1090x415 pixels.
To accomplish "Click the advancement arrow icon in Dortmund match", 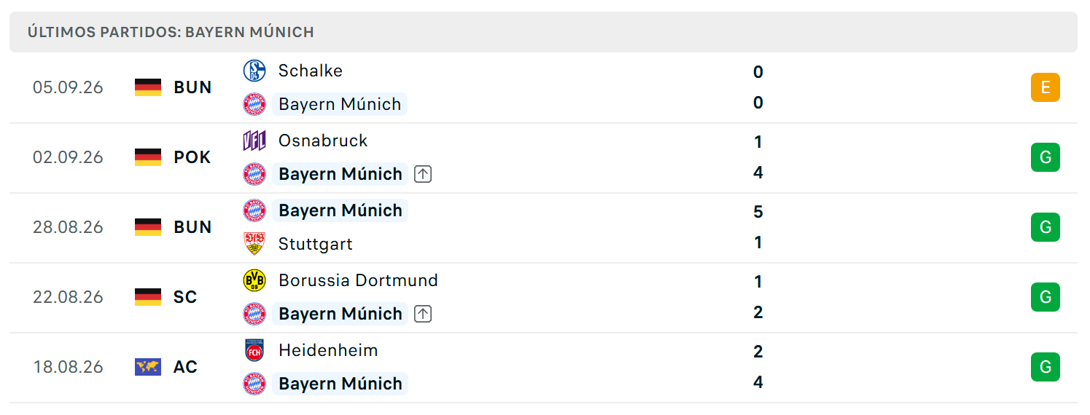I will pyautogui.click(x=423, y=314).
